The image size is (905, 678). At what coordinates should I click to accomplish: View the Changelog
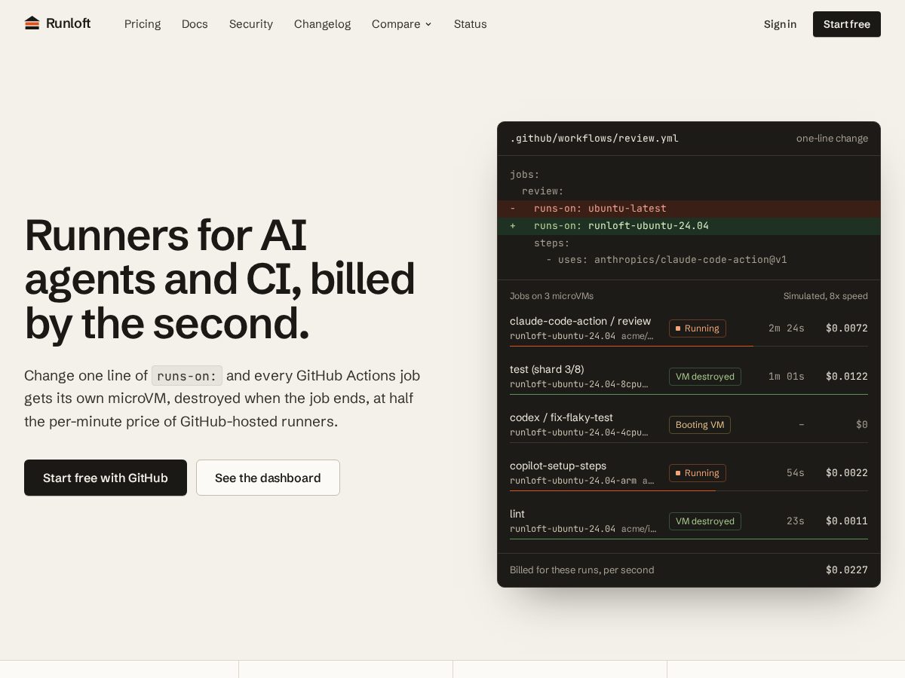point(322,24)
